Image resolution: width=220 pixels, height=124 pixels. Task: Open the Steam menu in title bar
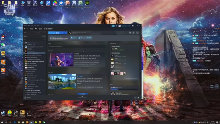coord(25,26)
